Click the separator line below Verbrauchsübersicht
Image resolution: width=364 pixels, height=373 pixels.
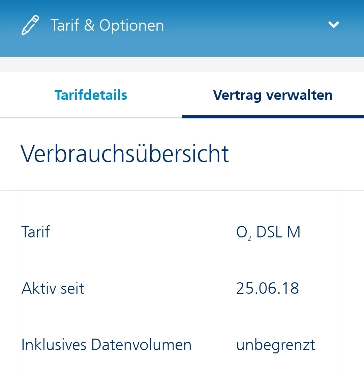(x=182, y=191)
